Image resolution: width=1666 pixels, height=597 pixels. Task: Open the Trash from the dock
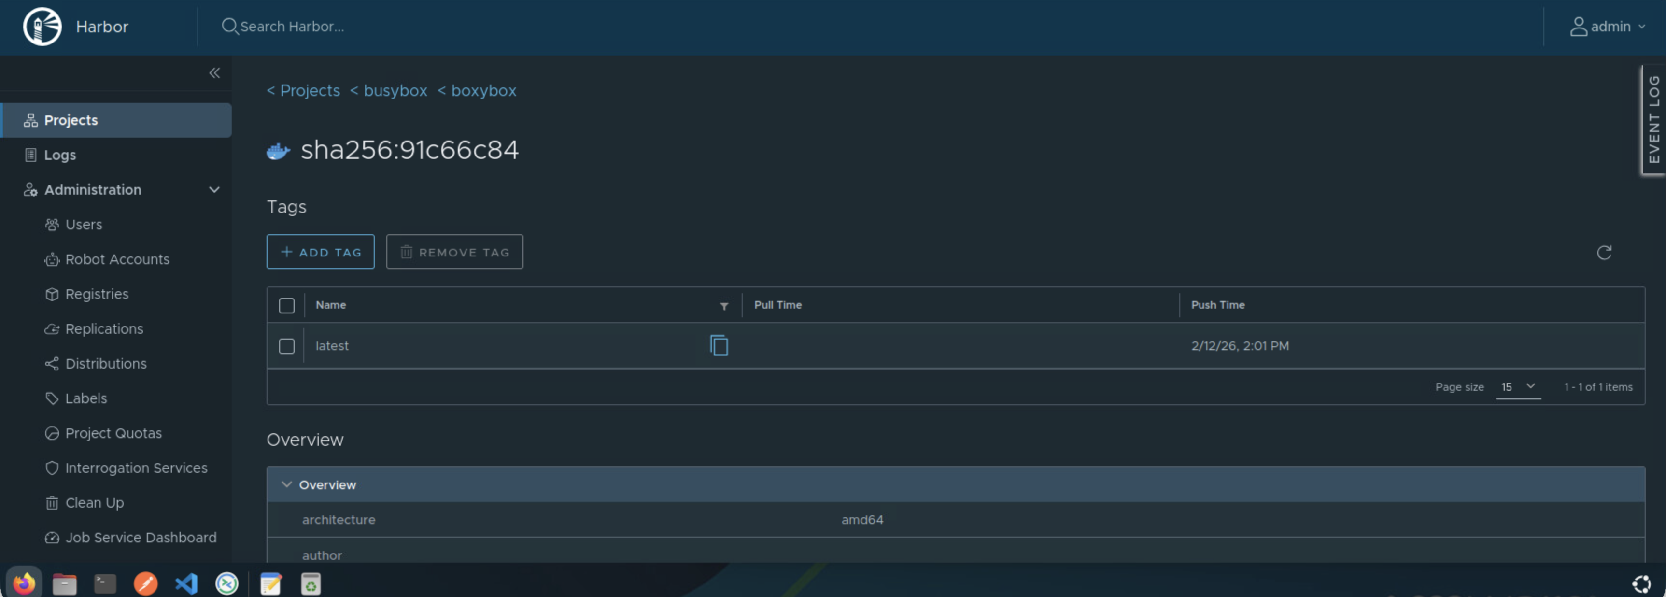pyautogui.click(x=311, y=583)
